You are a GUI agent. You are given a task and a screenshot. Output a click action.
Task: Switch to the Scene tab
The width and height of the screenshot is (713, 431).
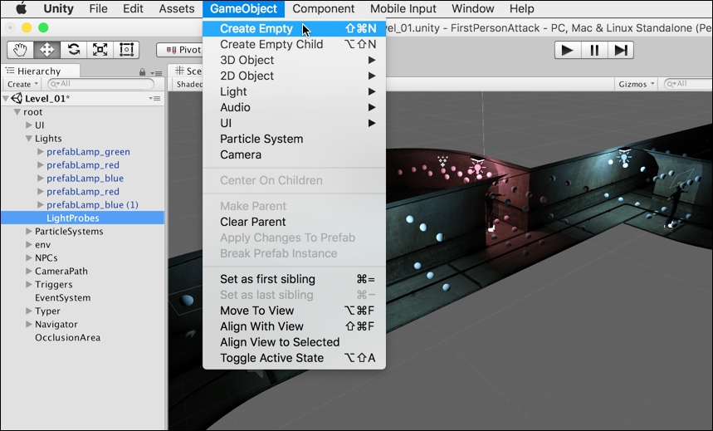(188, 71)
